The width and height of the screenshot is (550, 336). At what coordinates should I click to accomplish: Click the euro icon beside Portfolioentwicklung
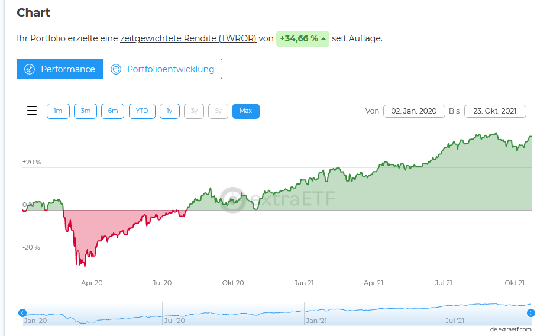(x=116, y=69)
